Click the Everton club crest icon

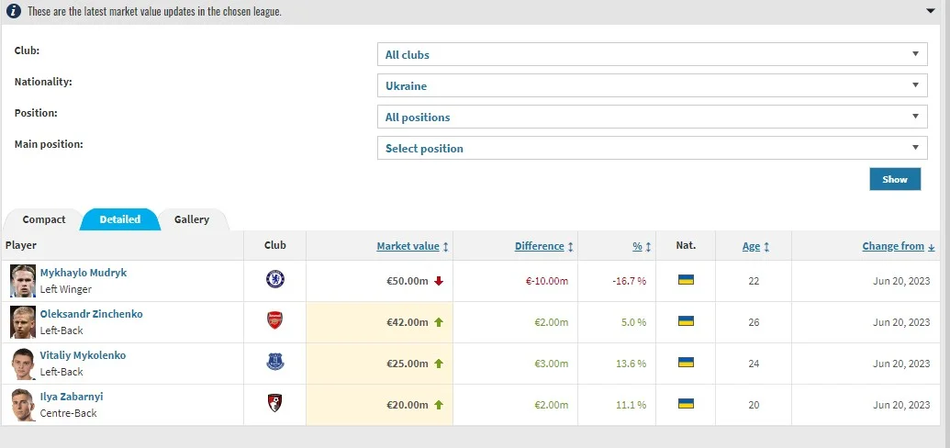coord(274,363)
